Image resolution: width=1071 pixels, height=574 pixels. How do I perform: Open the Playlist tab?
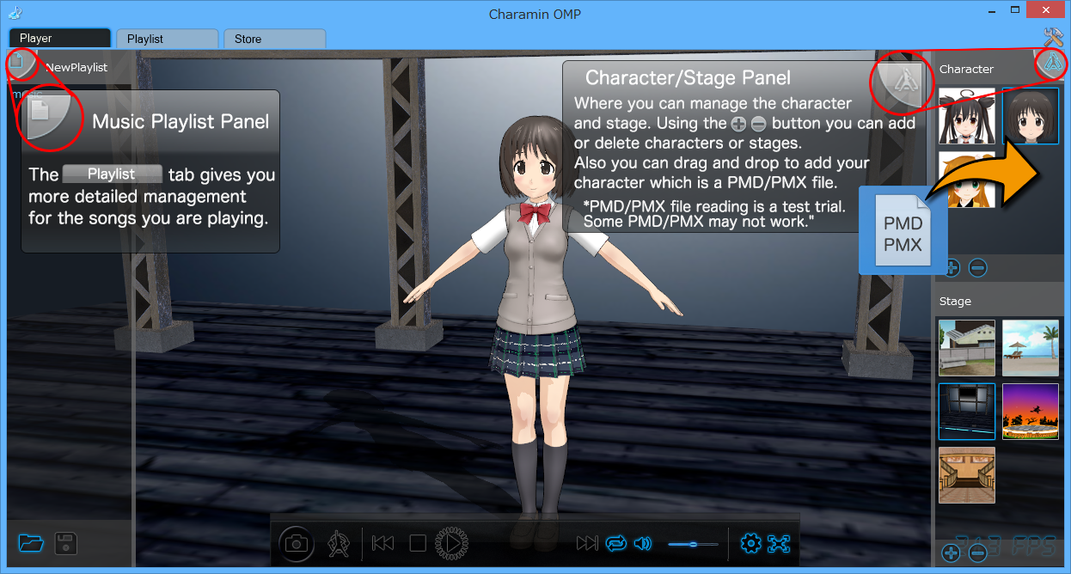(167, 39)
